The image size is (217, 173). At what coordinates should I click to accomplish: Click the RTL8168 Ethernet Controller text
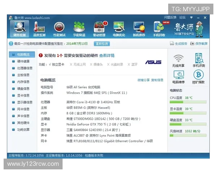(x=110, y=141)
